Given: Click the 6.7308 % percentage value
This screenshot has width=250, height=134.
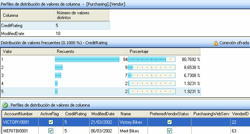Looking at the screenshot, I should tap(192, 76).
